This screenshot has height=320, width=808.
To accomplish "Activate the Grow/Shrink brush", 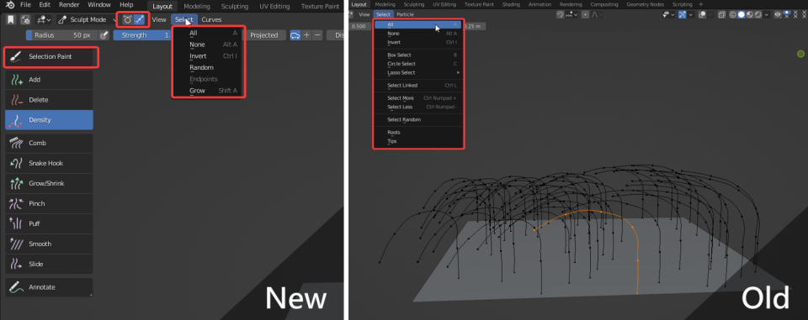I will click(x=50, y=183).
